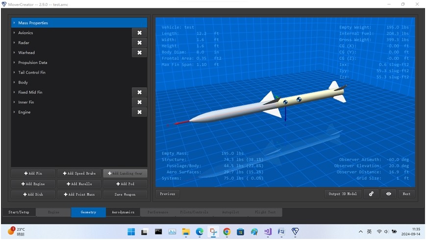Expand the Tail Control Fin arrow
Image resolution: width=426 pixels, height=240 pixels.
[14, 72]
